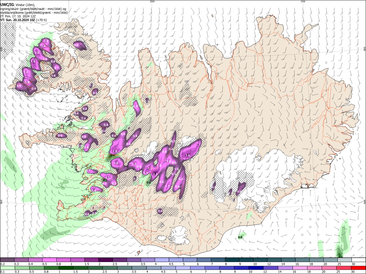Click the '15W' longitude label
366x274 pixels.
click(x=303, y=1)
